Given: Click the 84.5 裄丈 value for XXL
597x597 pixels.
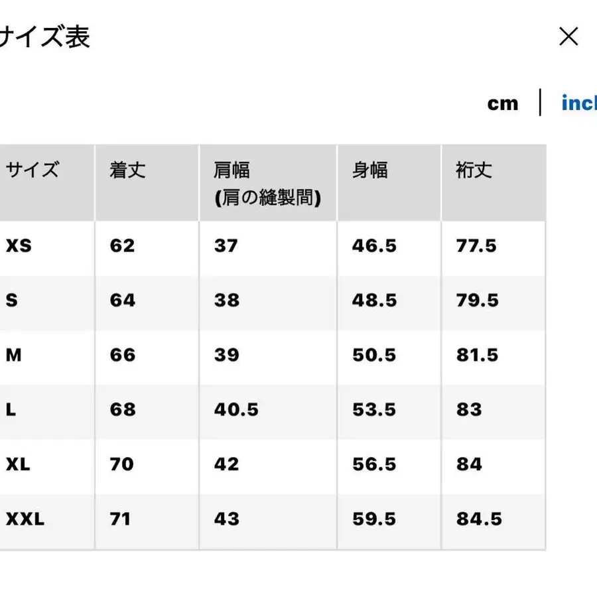Looking at the screenshot, I should pyautogui.click(x=479, y=520).
